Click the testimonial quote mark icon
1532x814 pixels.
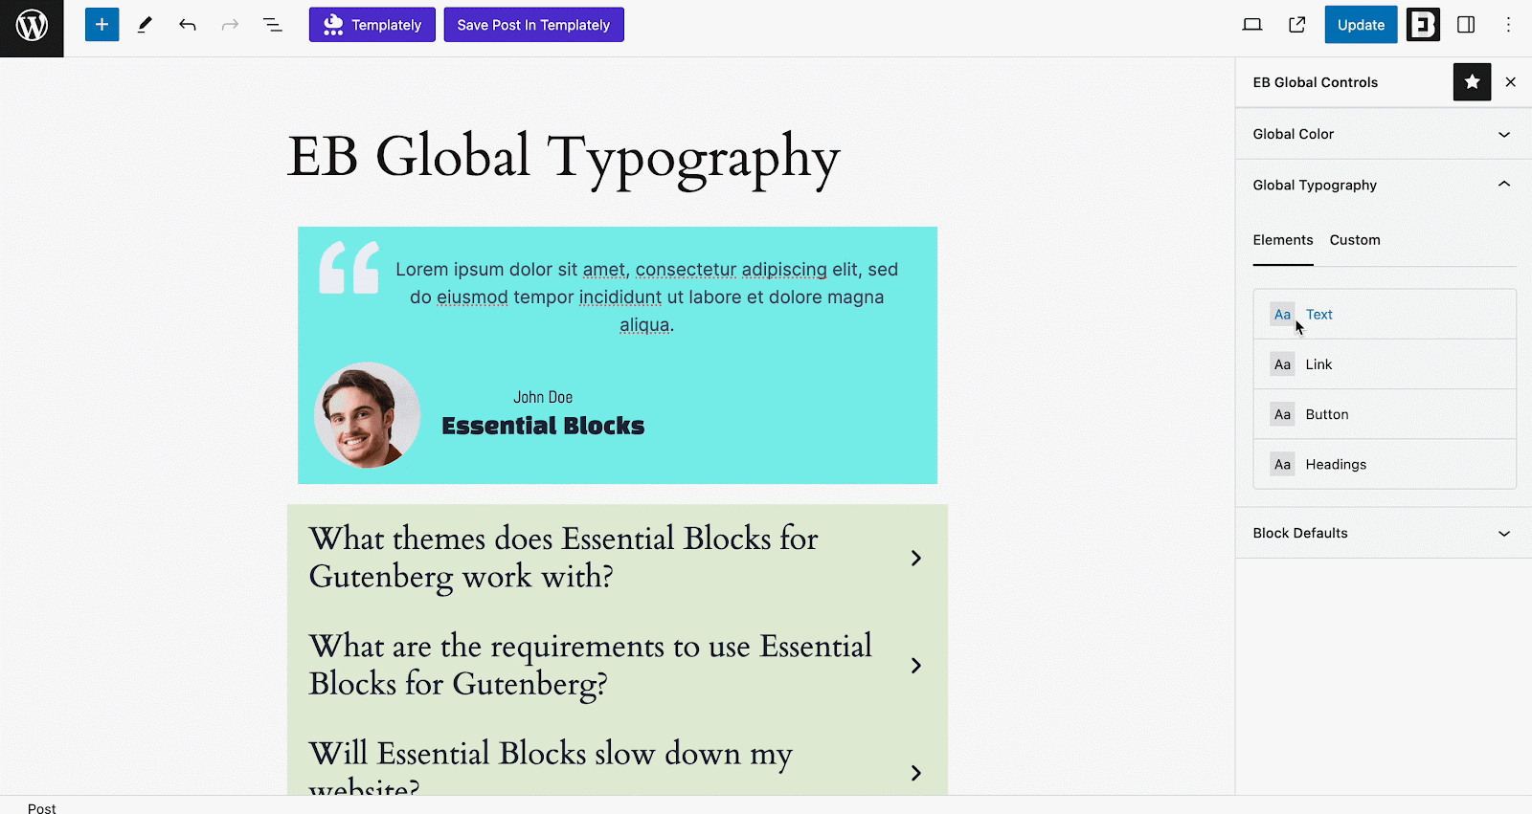(349, 267)
